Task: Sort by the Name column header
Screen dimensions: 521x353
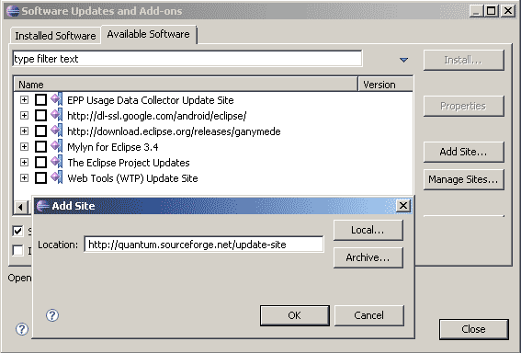Action: [x=186, y=85]
